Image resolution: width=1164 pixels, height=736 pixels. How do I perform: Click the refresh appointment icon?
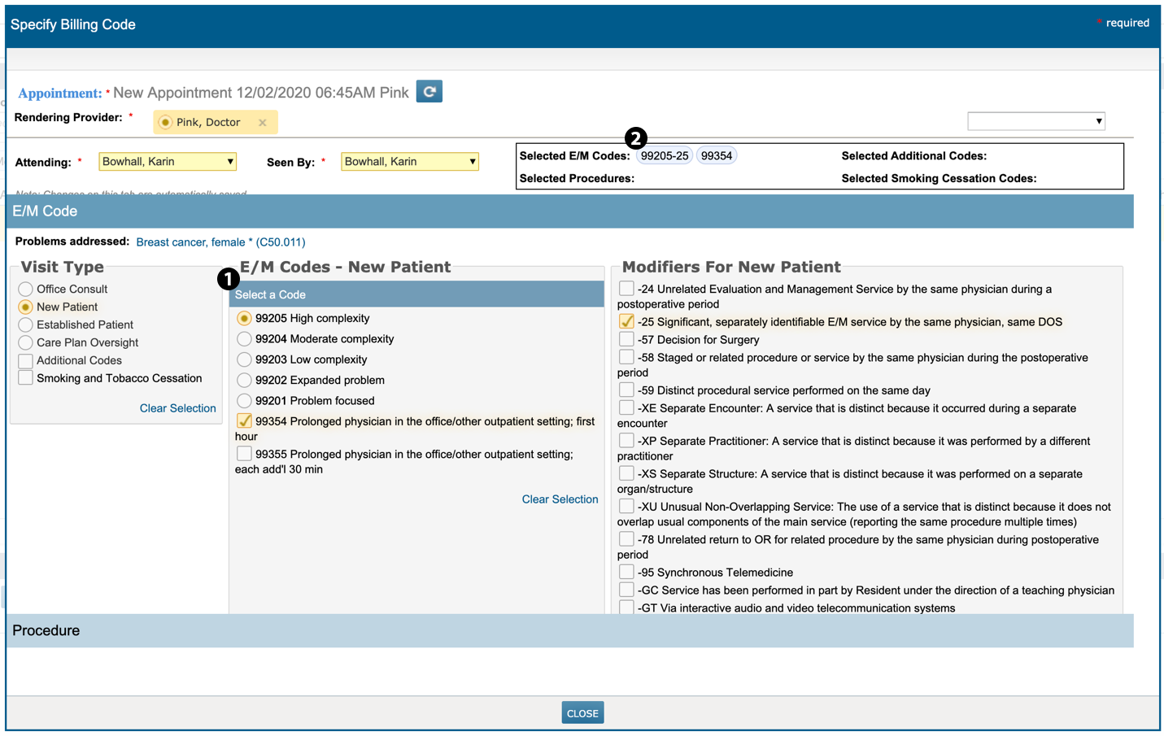pyautogui.click(x=429, y=91)
